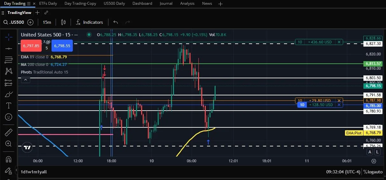Open the Fibonacci retracement tools
The width and height of the screenshot is (386, 180).
[9, 60]
